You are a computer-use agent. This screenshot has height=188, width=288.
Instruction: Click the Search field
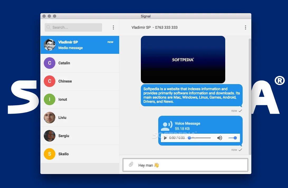click(x=73, y=27)
